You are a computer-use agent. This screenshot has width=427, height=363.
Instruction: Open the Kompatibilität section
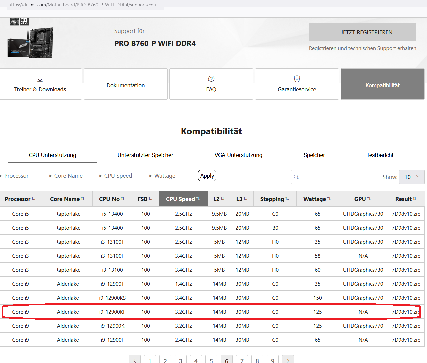coord(383,84)
